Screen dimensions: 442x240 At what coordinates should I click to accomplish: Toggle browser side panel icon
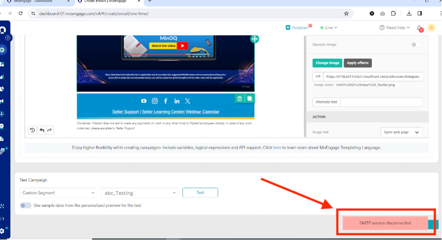(x=420, y=13)
